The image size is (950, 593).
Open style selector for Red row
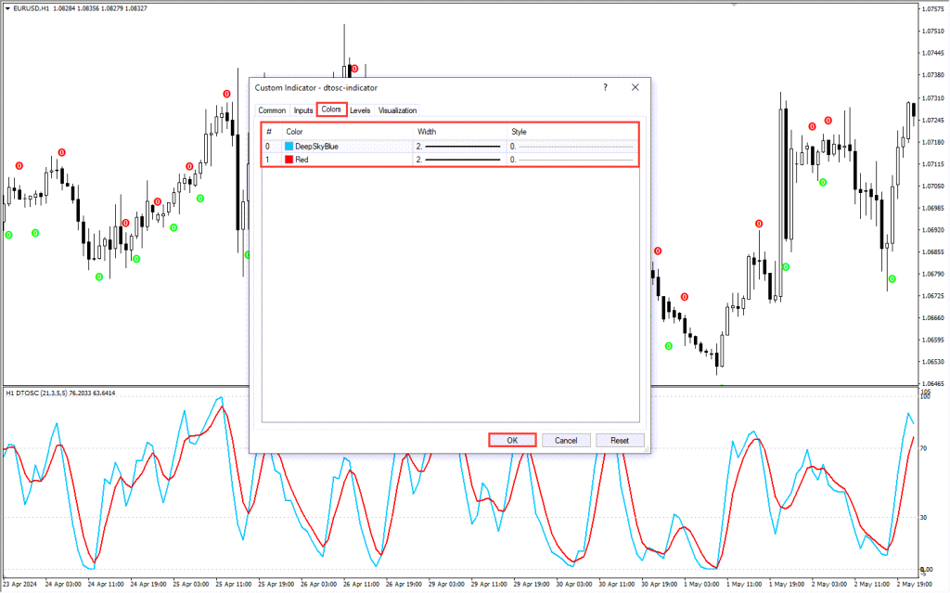coord(572,160)
